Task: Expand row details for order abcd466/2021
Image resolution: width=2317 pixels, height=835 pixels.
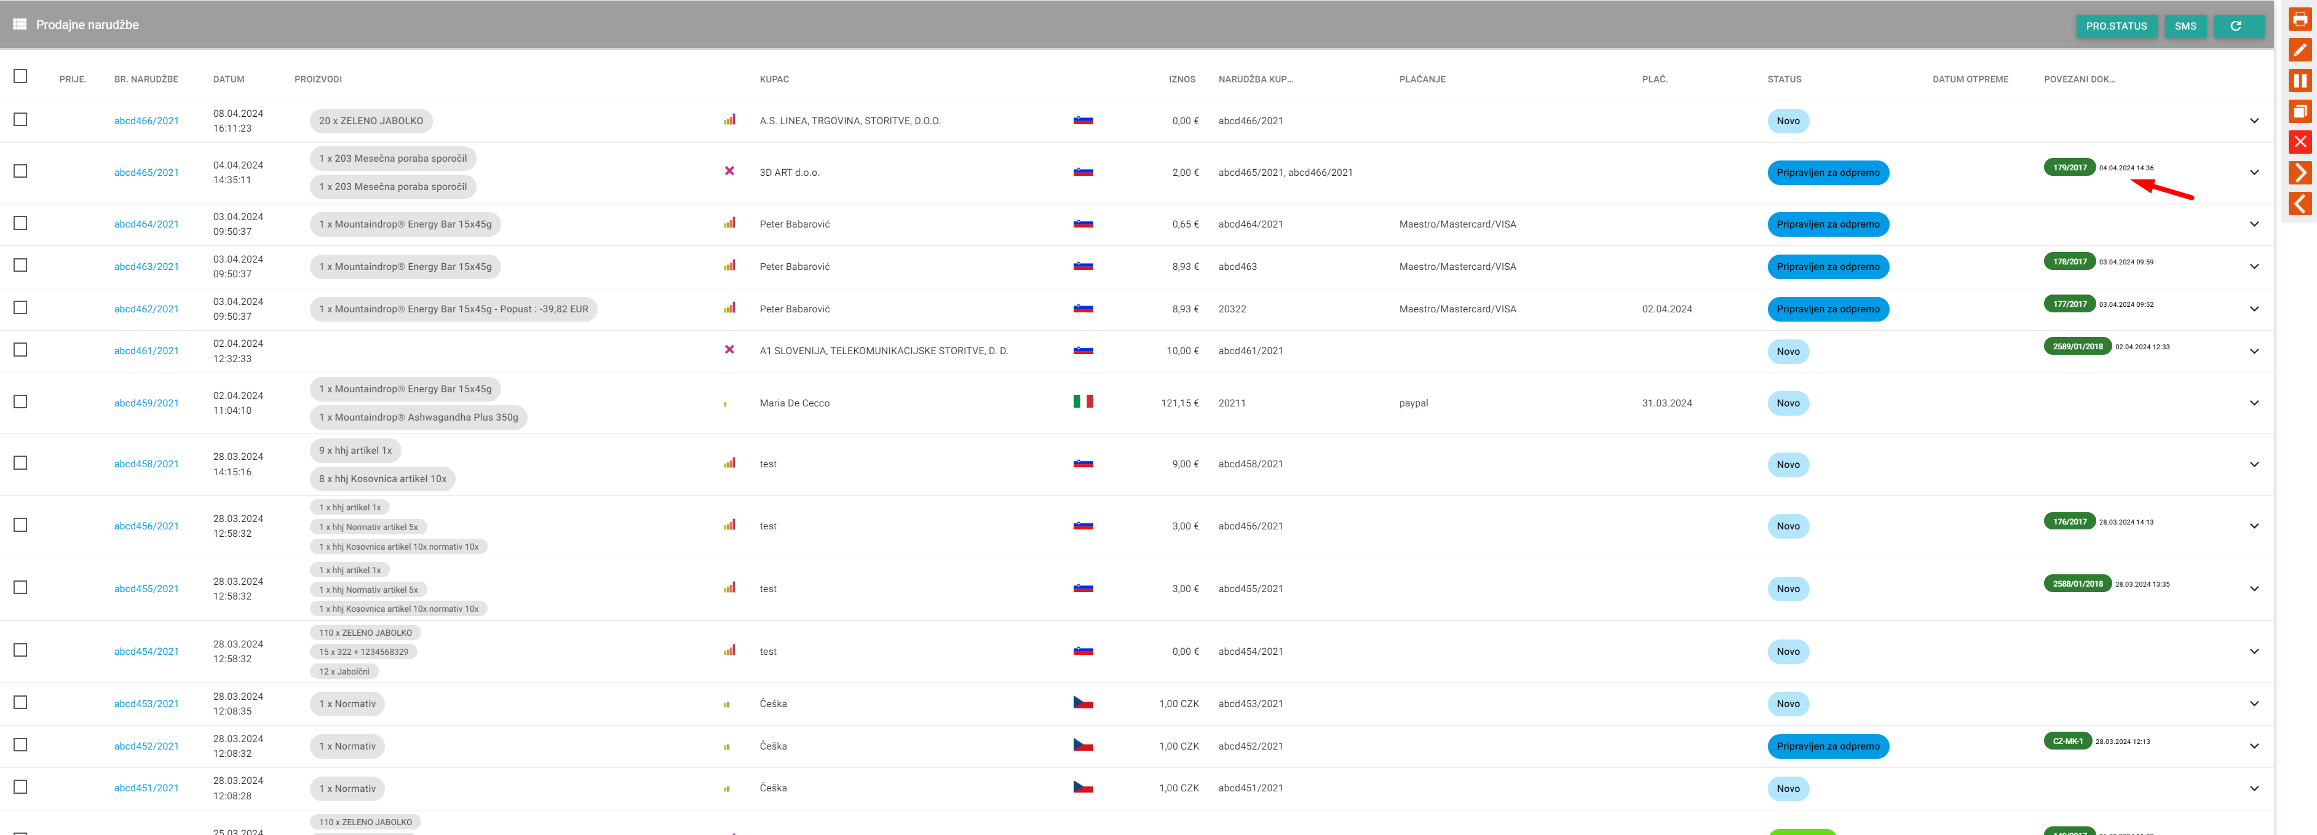Action: 2253,121
